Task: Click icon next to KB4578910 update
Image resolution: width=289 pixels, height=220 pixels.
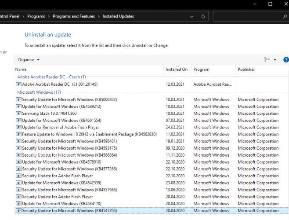Action: click(x=18, y=162)
